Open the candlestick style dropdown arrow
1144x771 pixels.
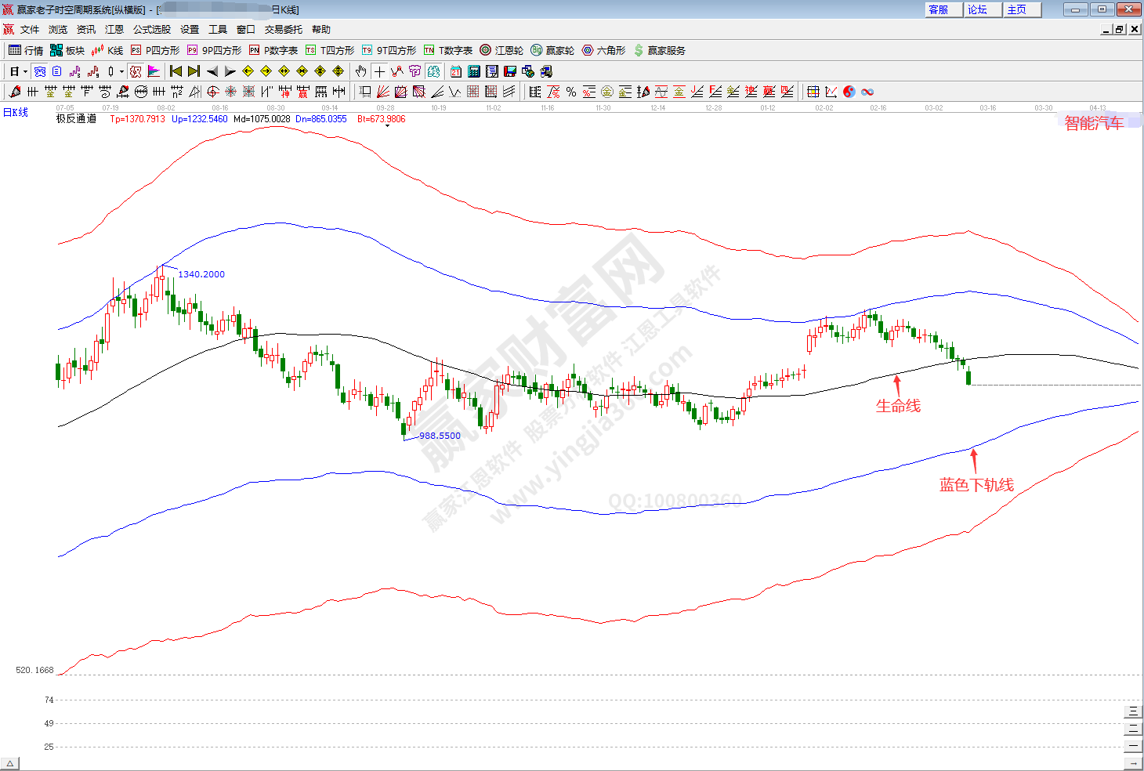[x=121, y=71]
